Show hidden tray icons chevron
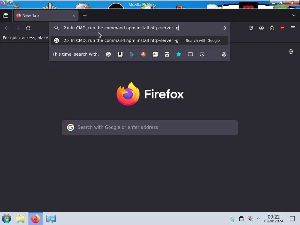The image size is (300, 225). (x=258, y=219)
